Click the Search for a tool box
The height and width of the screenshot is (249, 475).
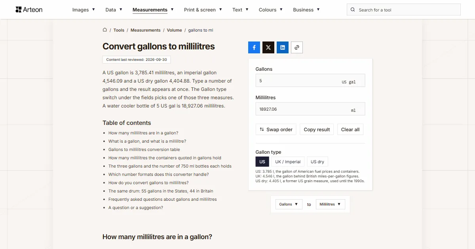[404, 10]
